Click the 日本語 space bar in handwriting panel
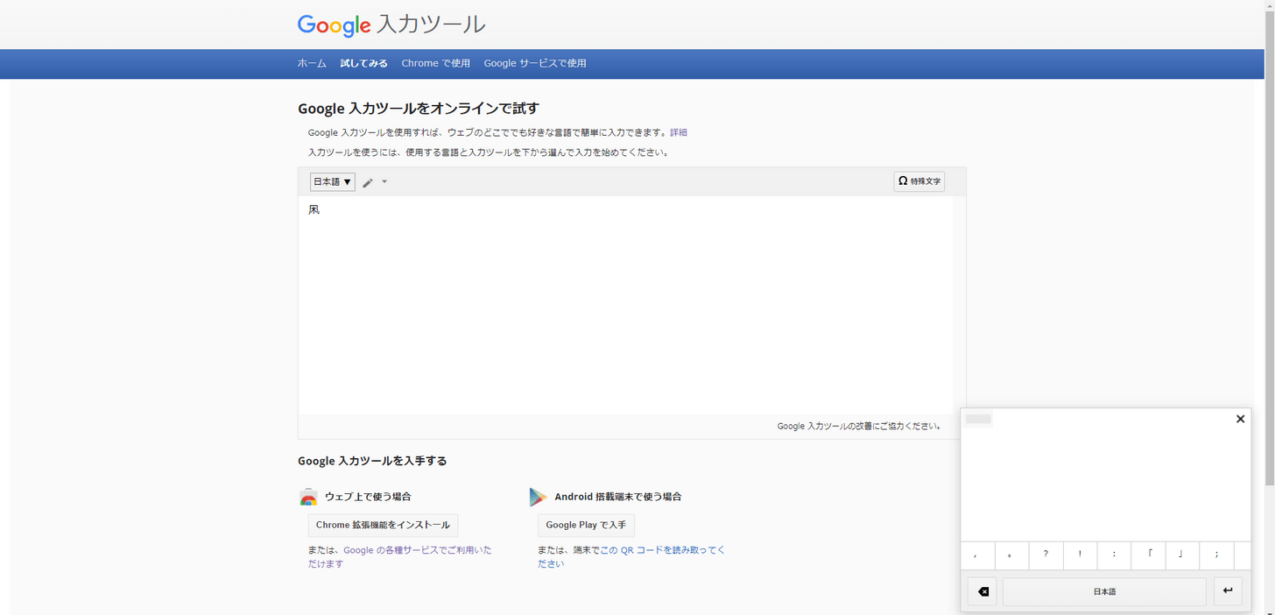Viewport: 1275px width, 615px height. tap(1104, 591)
